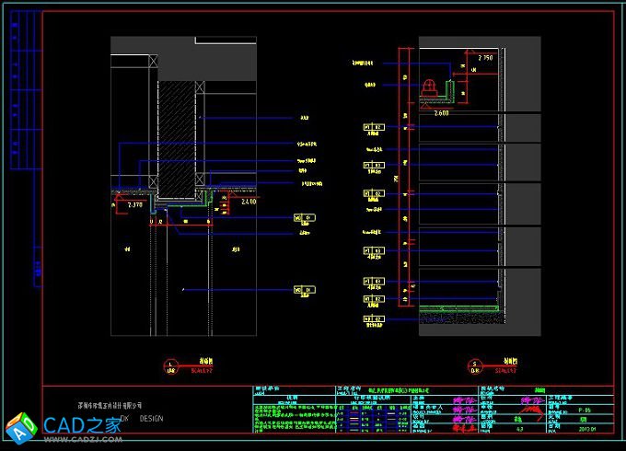The width and height of the screenshot is (626, 451).
Task: Click the 2013.01 date in title block
Action: click(x=585, y=428)
